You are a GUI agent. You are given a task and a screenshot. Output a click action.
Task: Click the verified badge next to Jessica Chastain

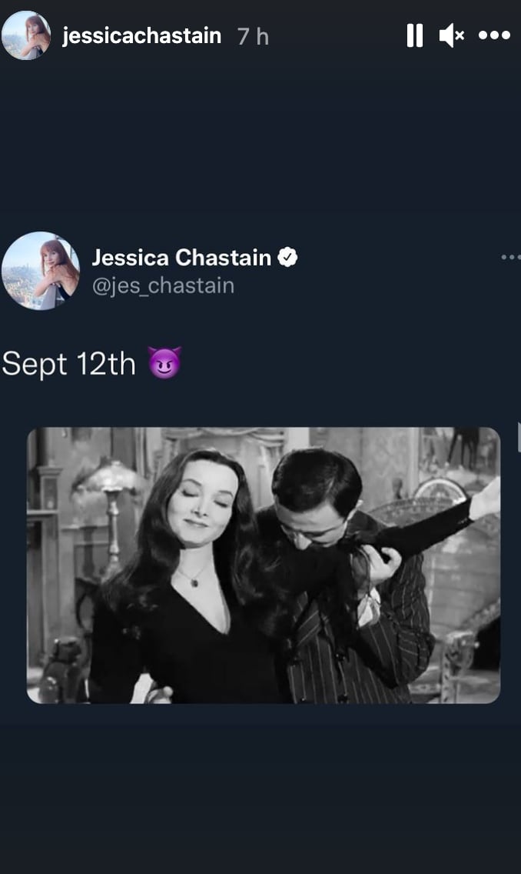[x=289, y=259]
